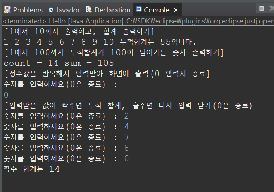Click the Declaration tab icon
This screenshot has height=192, width=274.
click(89, 10)
